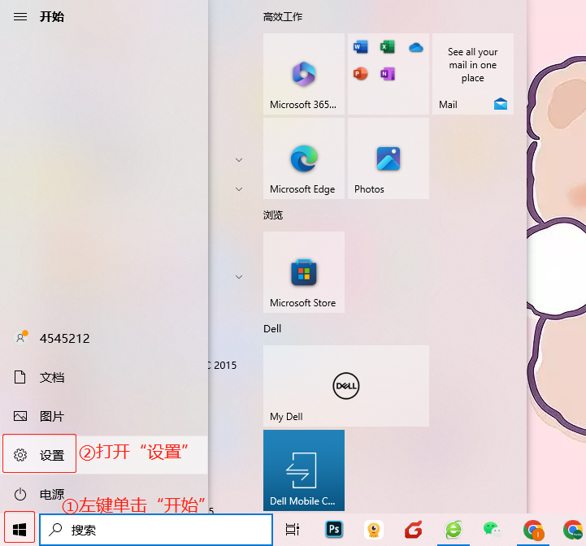Click the Dell group header

(x=272, y=328)
